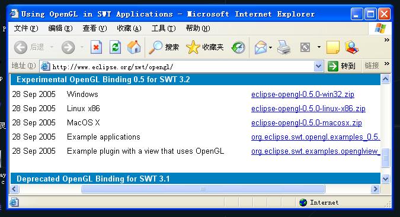This screenshot has width=400, height=217.
Task: Go to the Home page icon
Action: pos(134,47)
